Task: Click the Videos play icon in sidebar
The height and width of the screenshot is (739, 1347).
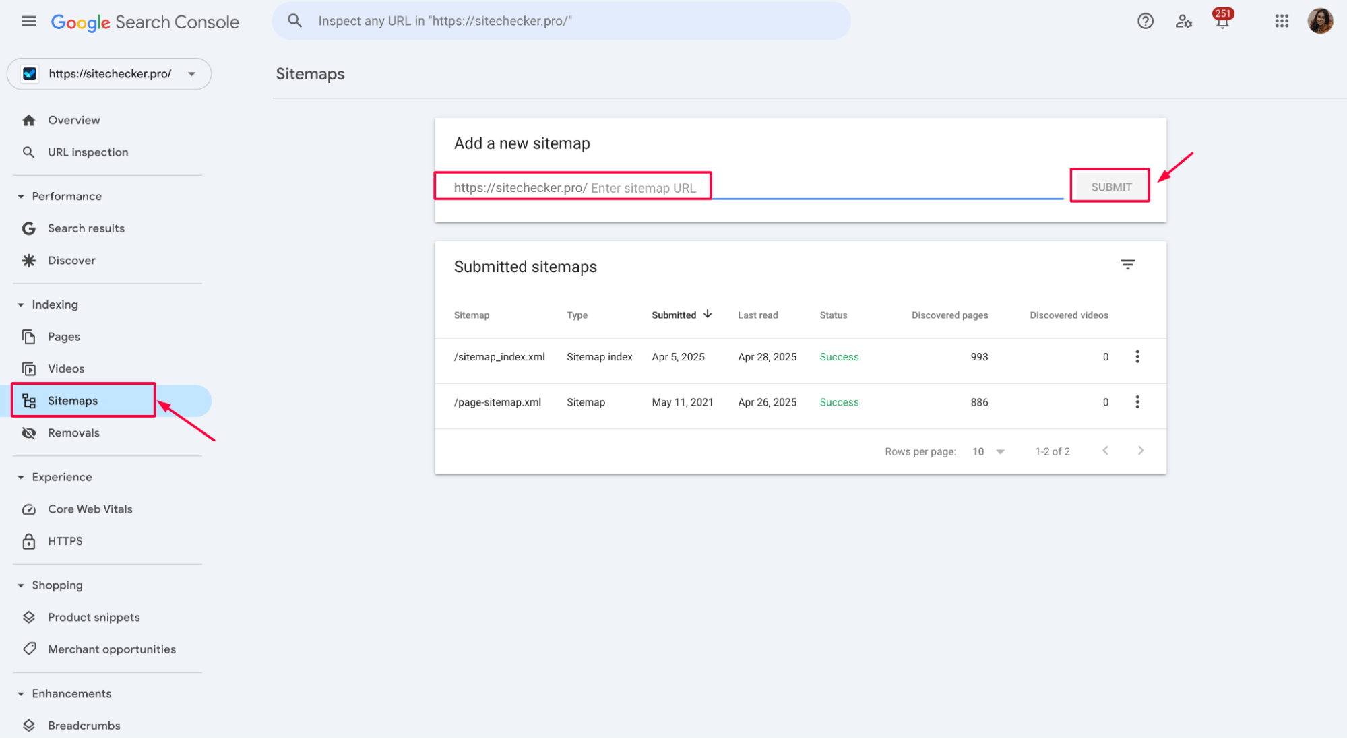Action: click(x=28, y=369)
